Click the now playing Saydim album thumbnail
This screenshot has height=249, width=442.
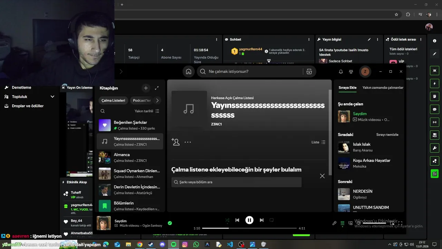(104, 223)
